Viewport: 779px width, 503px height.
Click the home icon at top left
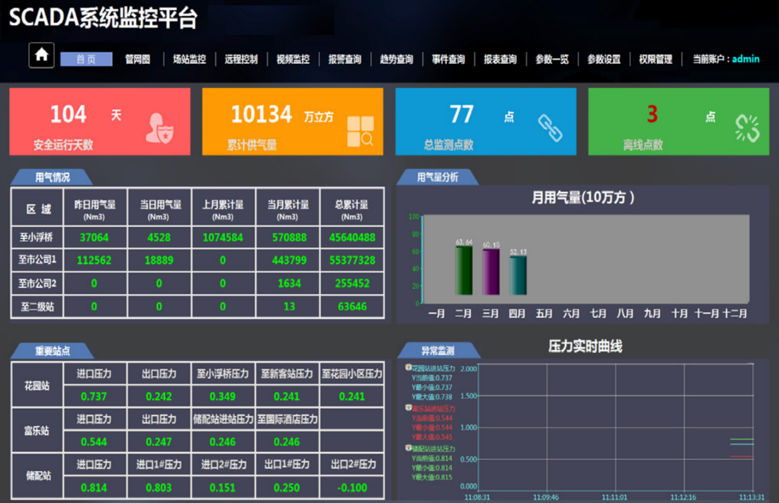(41, 55)
